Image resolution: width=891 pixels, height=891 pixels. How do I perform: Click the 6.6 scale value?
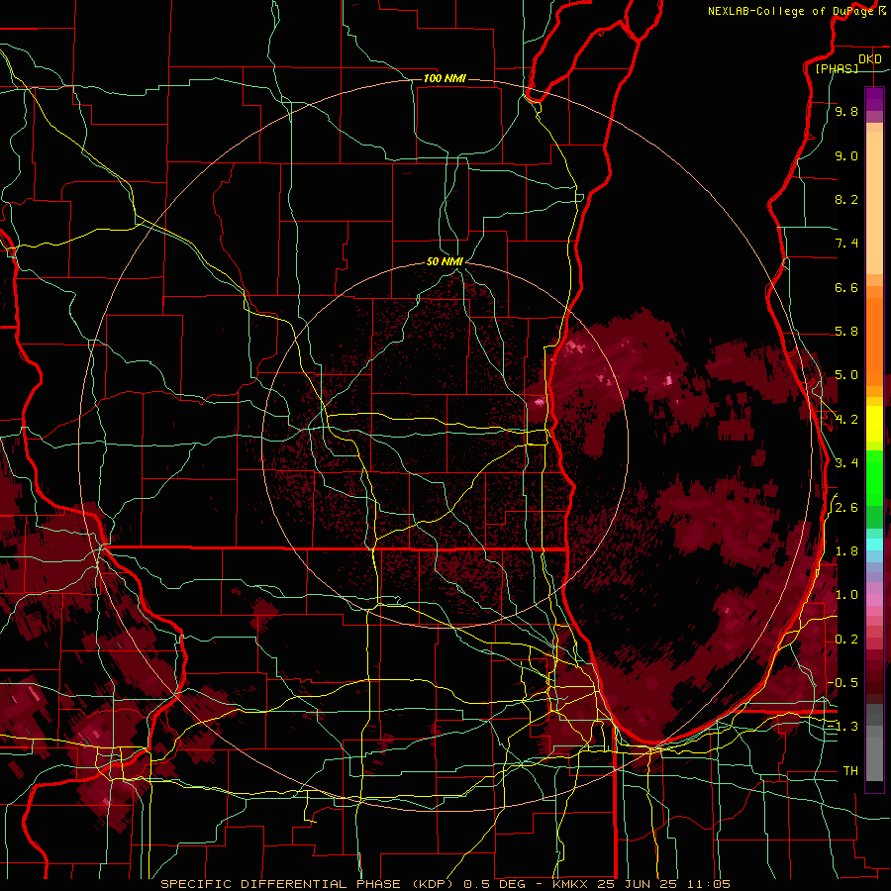click(846, 287)
